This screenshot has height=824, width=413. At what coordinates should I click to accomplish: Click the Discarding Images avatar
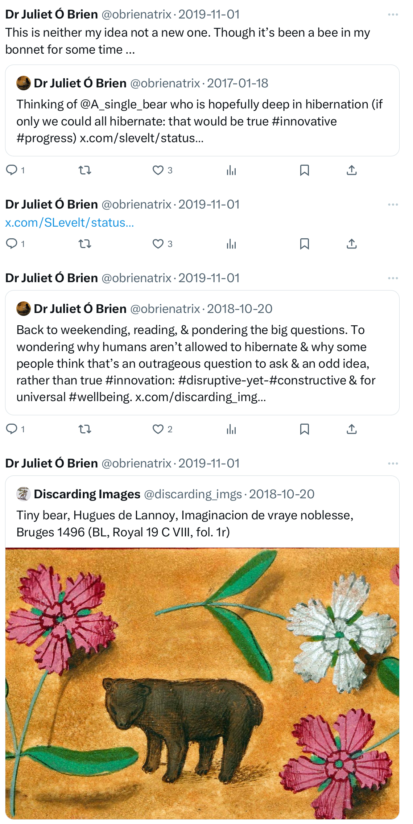pos(24,494)
